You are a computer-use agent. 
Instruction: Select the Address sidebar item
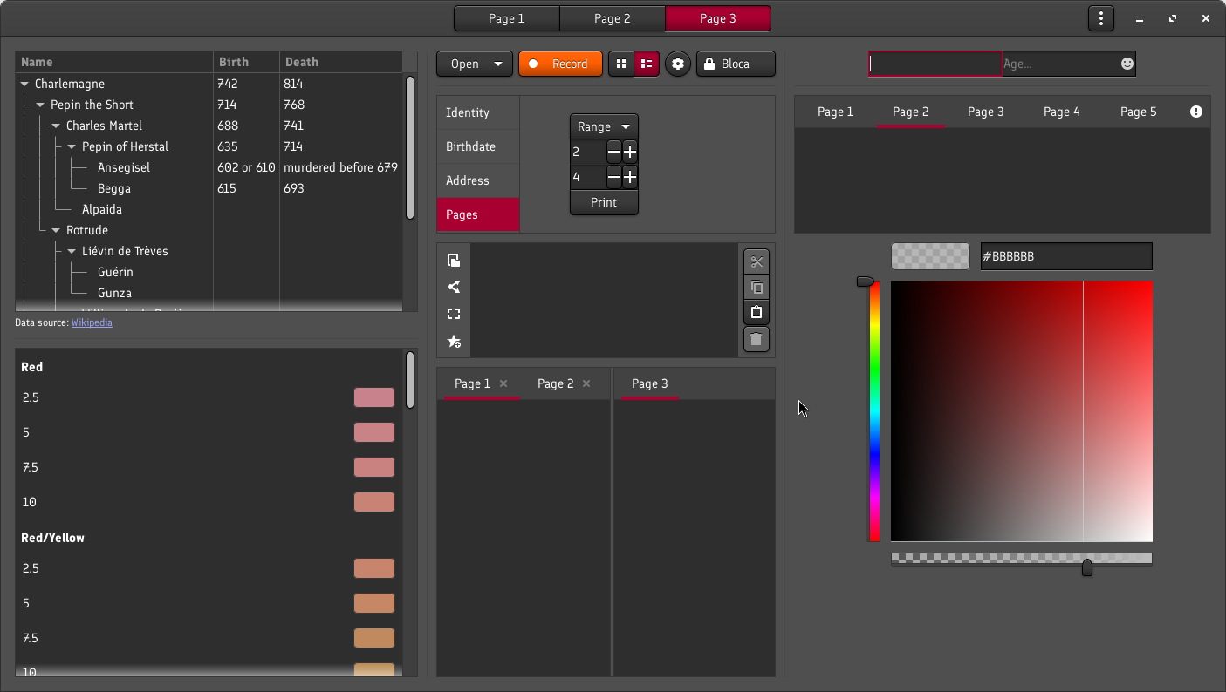click(x=478, y=180)
